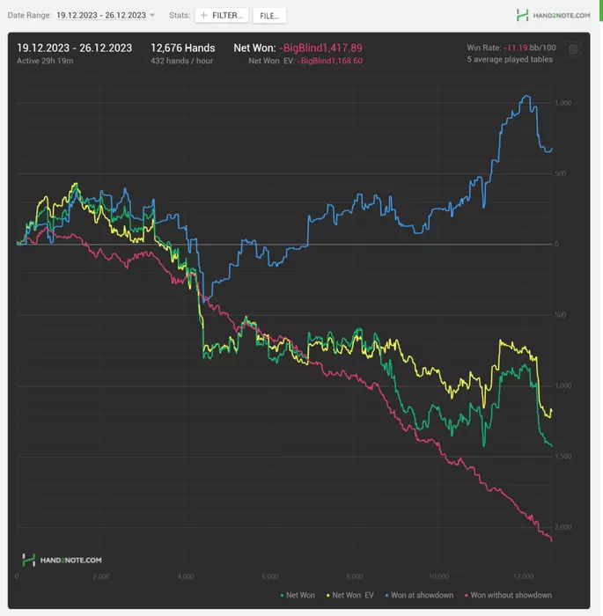Toggle the Net Won legend series
603x616 pixels.
pos(298,595)
